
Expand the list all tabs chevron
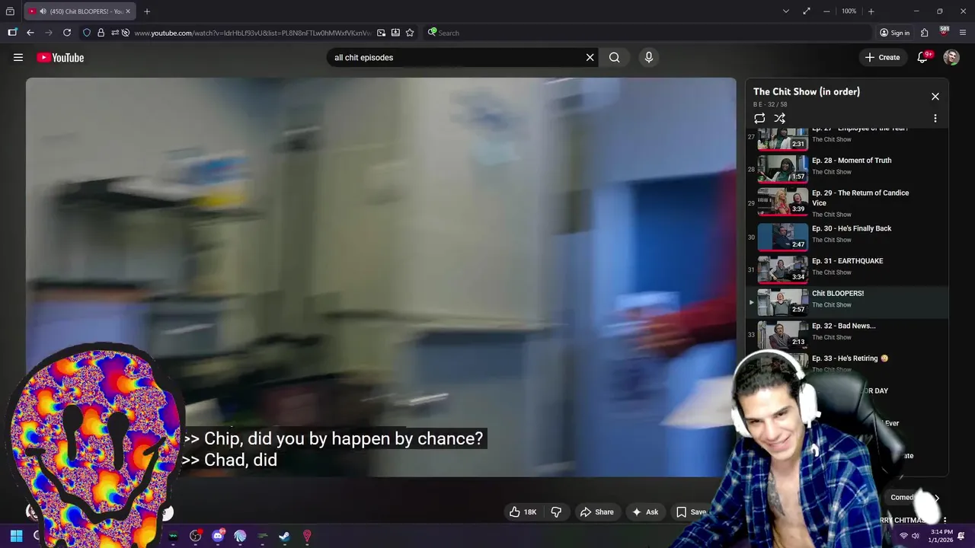(785, 11)
